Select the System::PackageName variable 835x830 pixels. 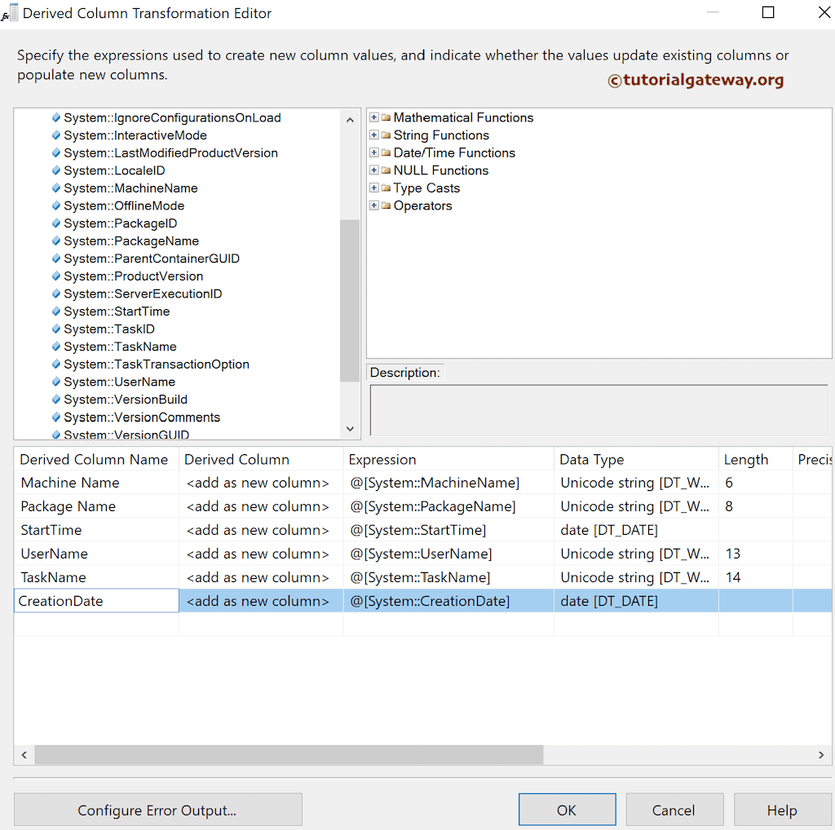tap(131, 241)
